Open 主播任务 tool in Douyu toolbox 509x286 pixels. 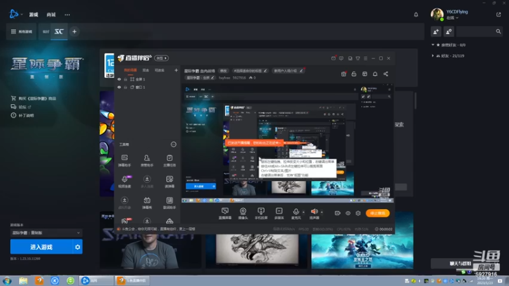(x=169, y=161)
